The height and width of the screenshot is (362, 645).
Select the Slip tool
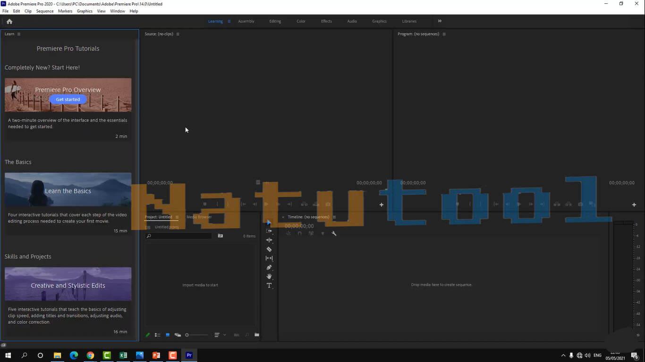[x=269, y=258]
